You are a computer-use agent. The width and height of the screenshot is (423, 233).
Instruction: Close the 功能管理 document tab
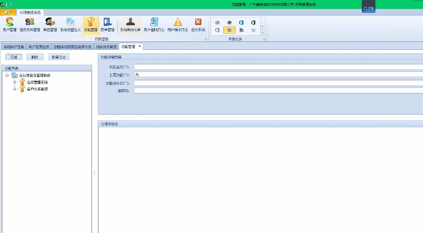(140, 46)
